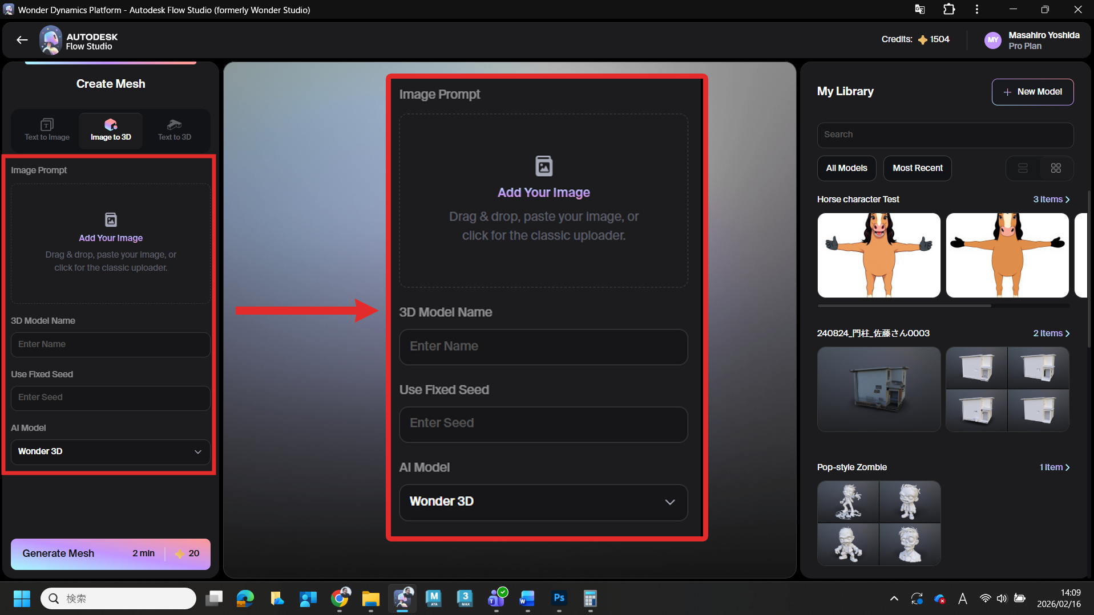Click the MY user avatar icon
The width and height of the screenshot is (1094, 615).
pyautogui.click(x=993, y=40)
